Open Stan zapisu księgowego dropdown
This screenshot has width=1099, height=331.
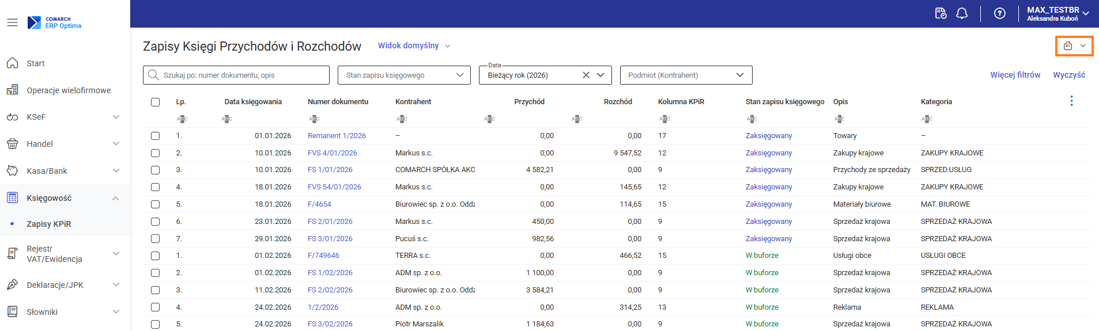405,75
